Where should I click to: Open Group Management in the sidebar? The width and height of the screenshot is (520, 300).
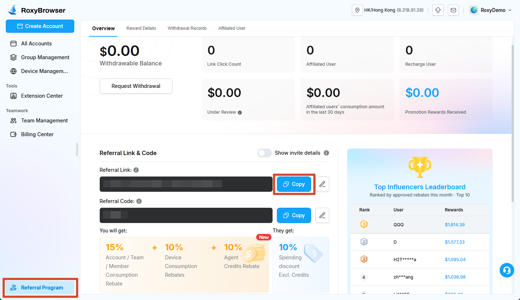(x=40, y=57)
